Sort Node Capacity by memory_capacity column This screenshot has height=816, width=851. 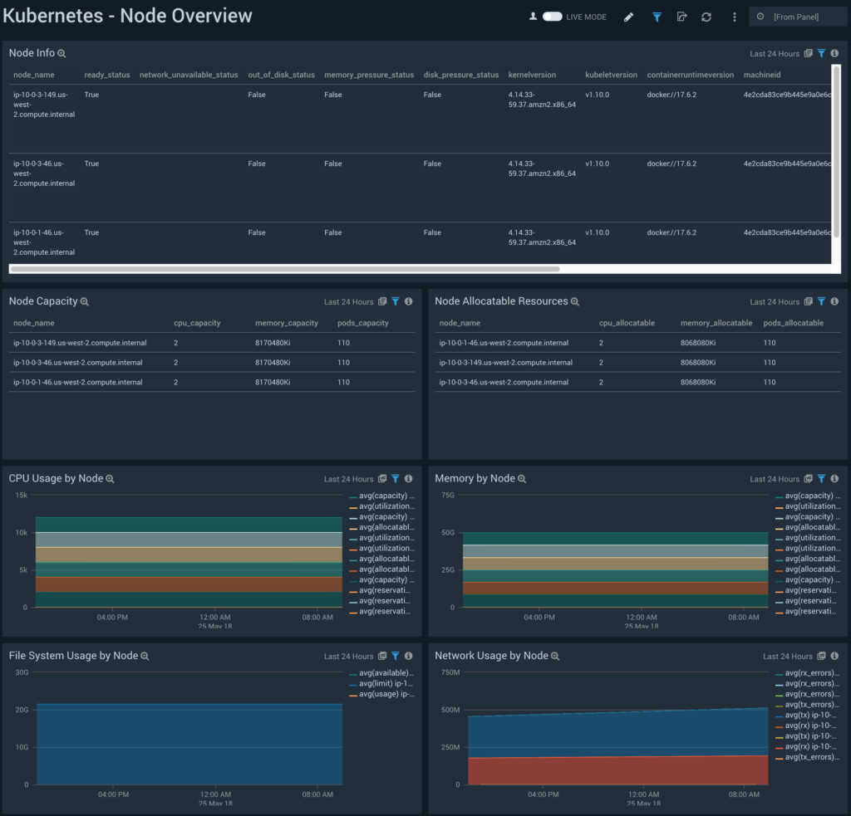[287, 323]
